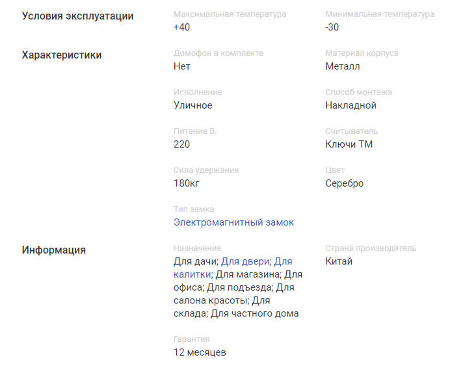This screenshot has width=476, height=392.
Task: Follow the 'Для двери' purpose link
Action: pyautogui.click(x=245, y=261)
